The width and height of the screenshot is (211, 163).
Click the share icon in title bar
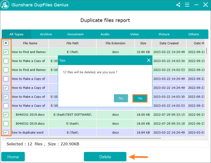178,5
